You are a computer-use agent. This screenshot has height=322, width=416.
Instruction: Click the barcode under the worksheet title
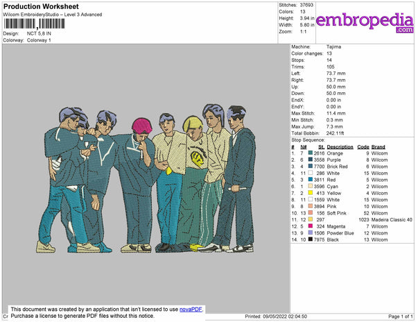tap(34, 24)
